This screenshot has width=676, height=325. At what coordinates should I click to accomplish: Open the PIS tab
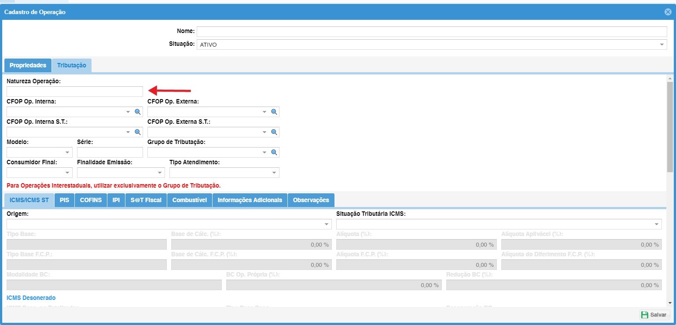click(x=64, y=200)
